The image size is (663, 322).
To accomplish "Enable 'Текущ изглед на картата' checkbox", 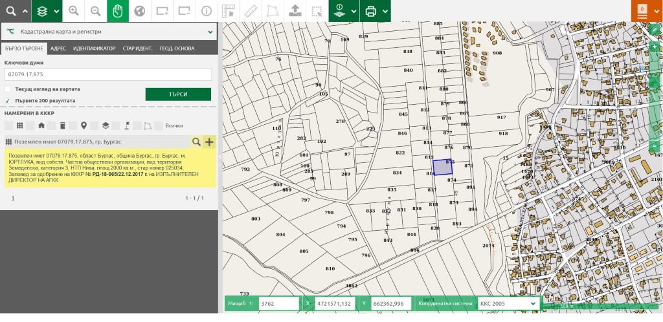I will [8, 89].
